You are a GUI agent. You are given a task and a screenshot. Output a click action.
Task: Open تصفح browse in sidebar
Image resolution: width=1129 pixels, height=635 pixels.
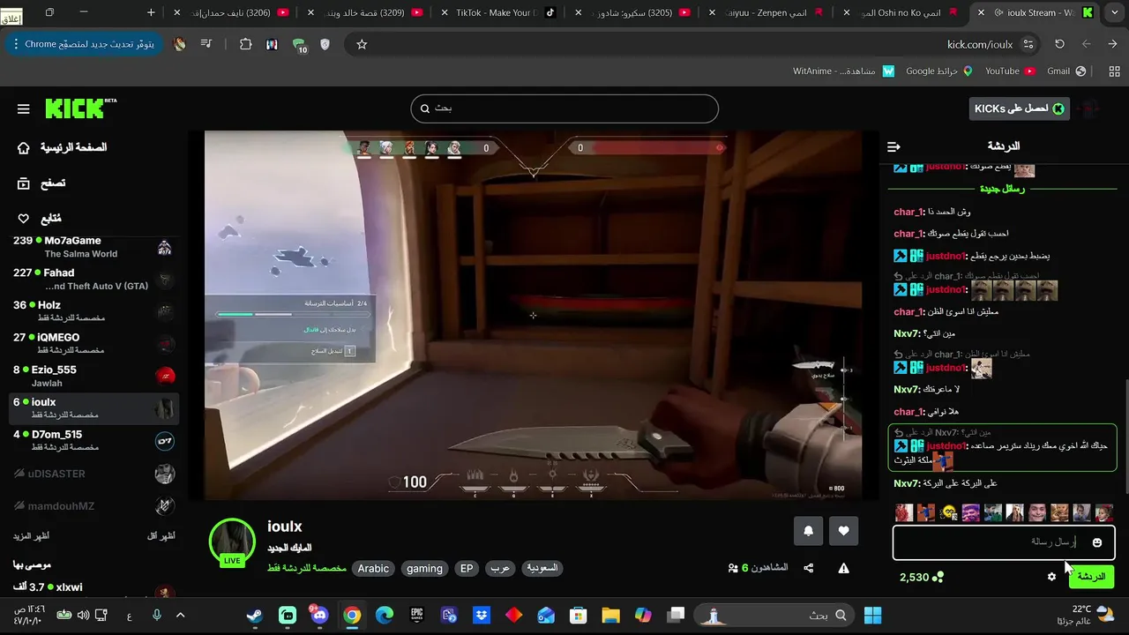pyautogui.click(x=41, y=183)
